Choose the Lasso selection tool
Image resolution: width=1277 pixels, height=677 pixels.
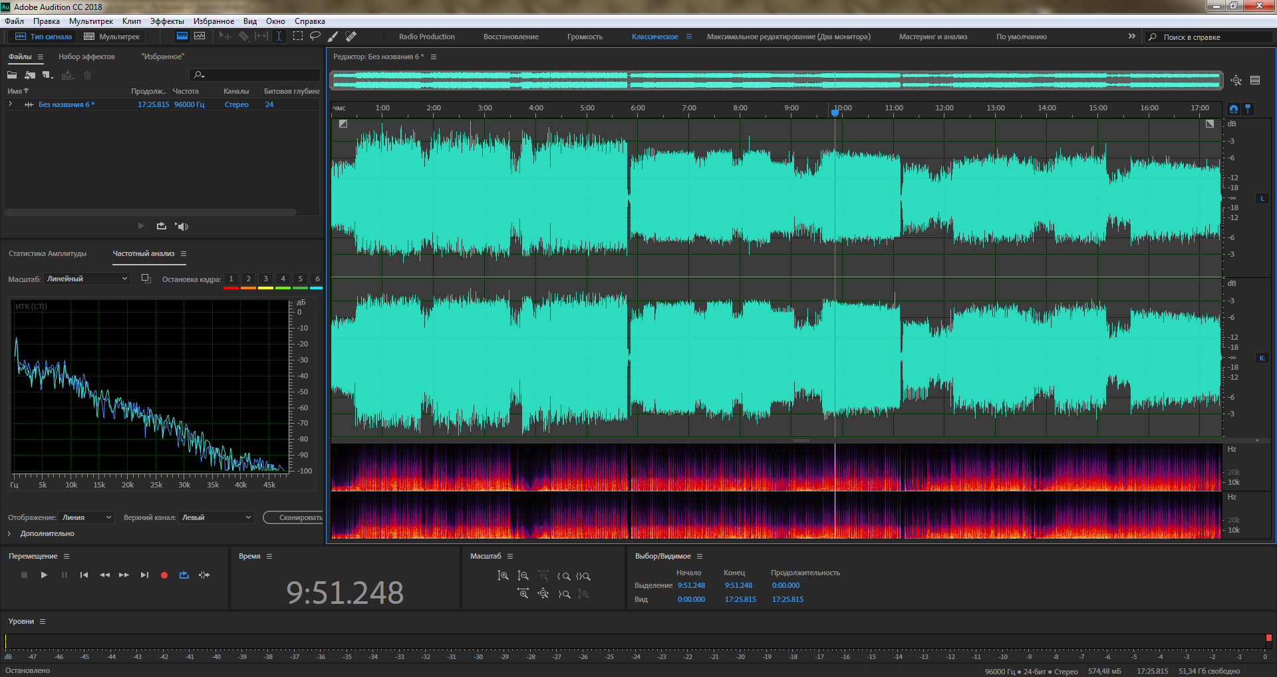pos(315,37)
